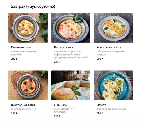Open the Пшенная каша dish photo
142x122 pixels.
pos(28,28)
